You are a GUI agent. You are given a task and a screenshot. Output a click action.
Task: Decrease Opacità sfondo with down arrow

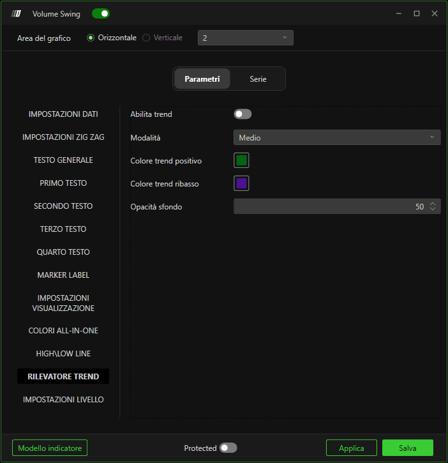click(x=433, y=209)
